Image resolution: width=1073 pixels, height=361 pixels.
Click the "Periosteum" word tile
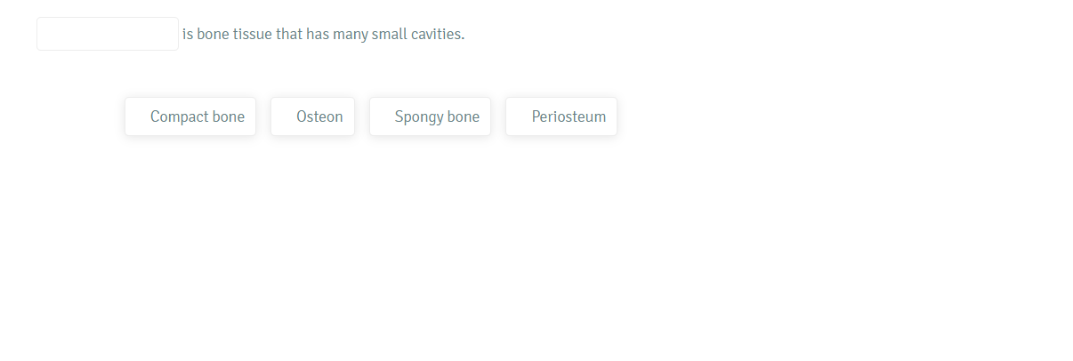point(561,116)
